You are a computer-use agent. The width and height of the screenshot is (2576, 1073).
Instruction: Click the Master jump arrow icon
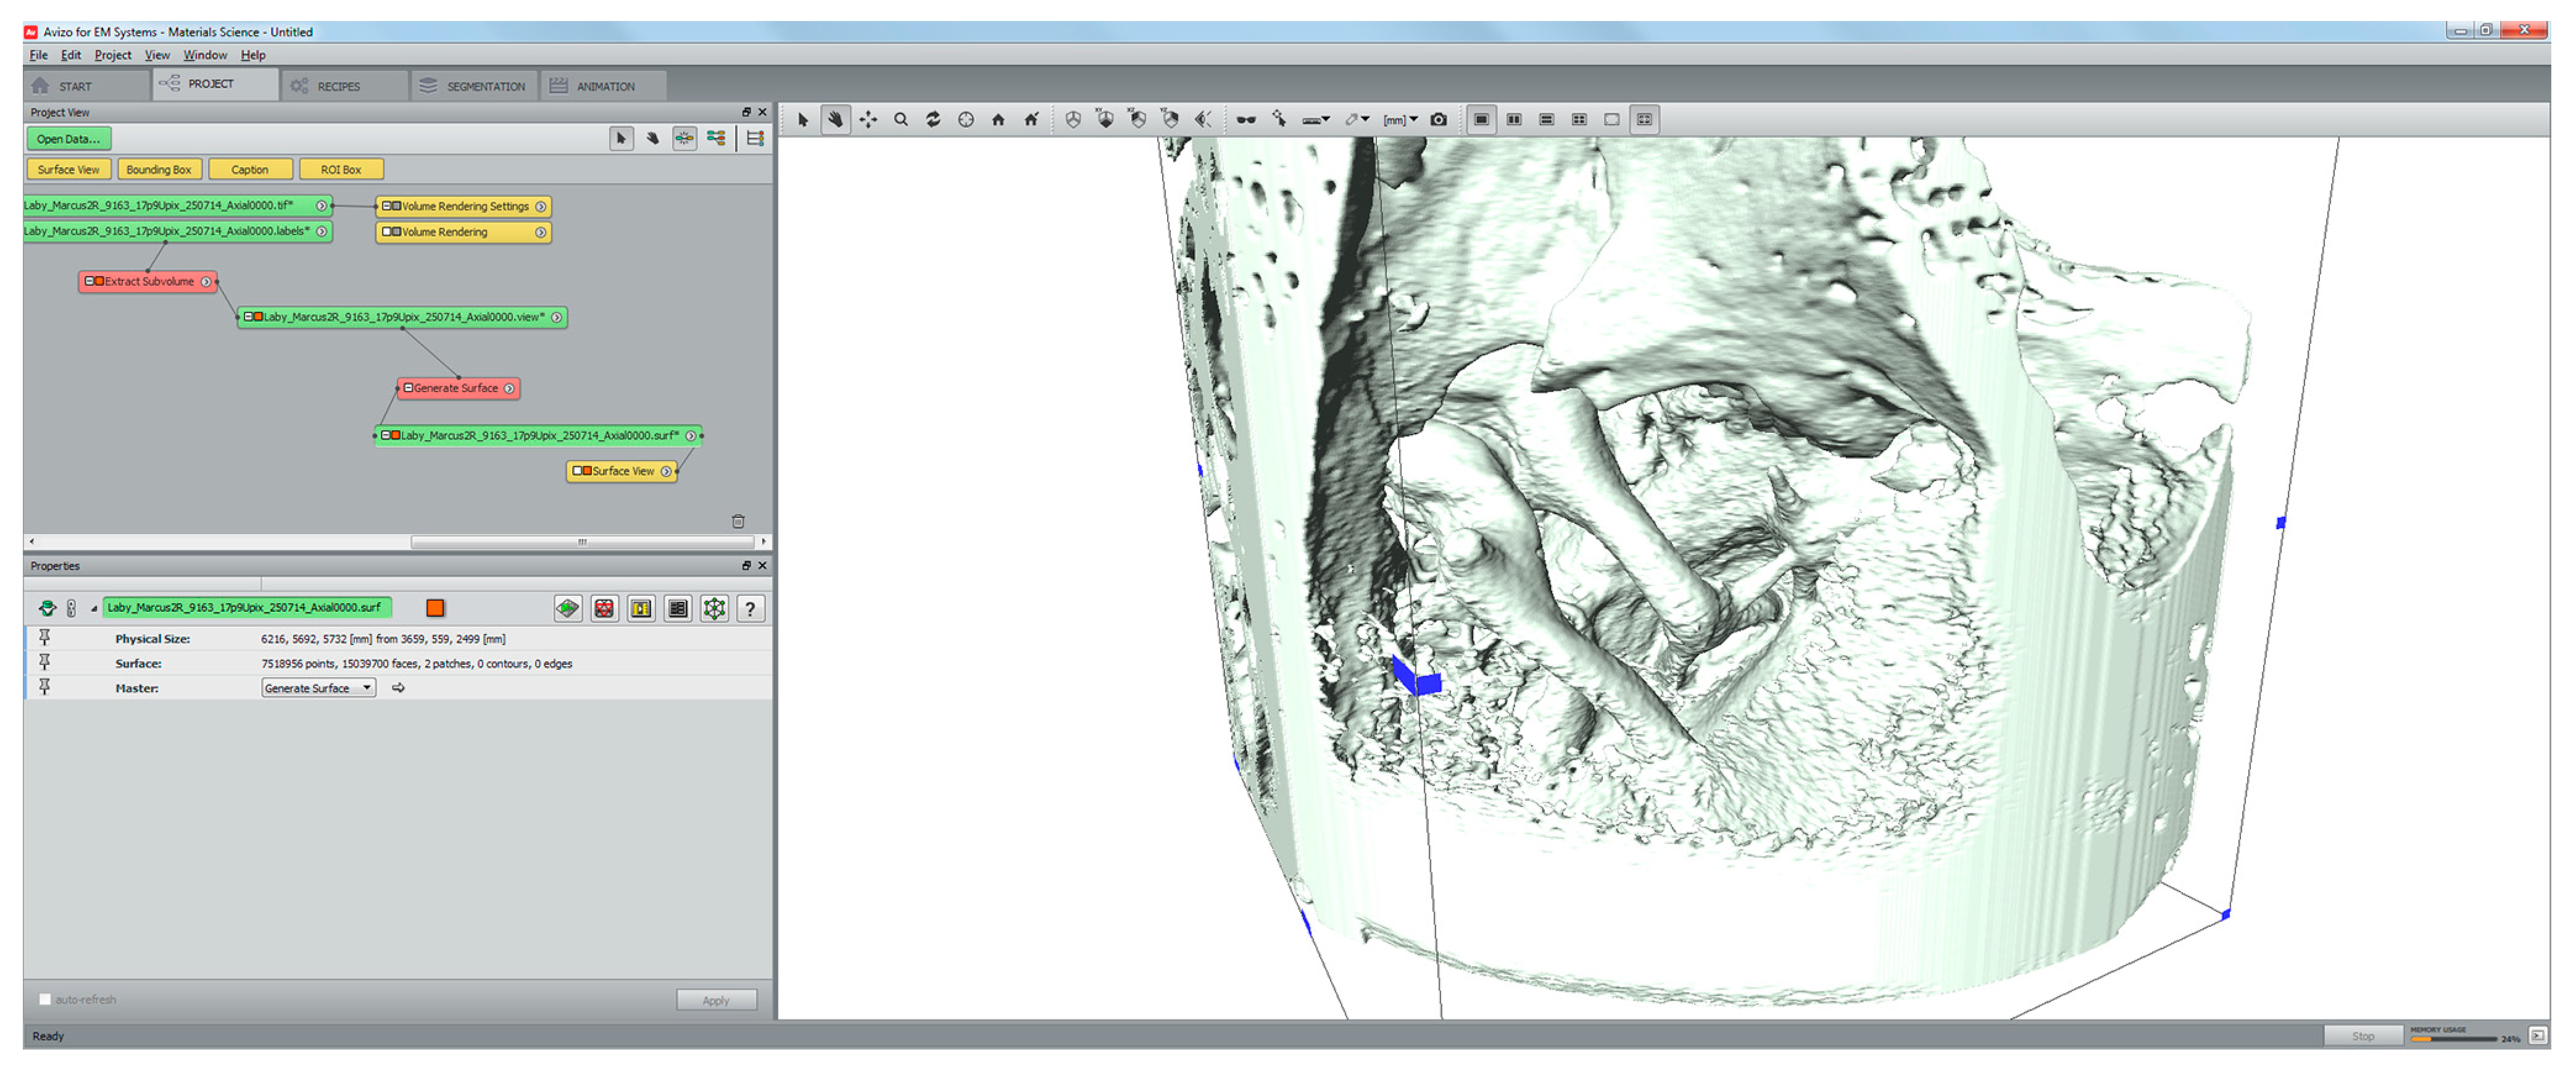click(x=398, y=688)
